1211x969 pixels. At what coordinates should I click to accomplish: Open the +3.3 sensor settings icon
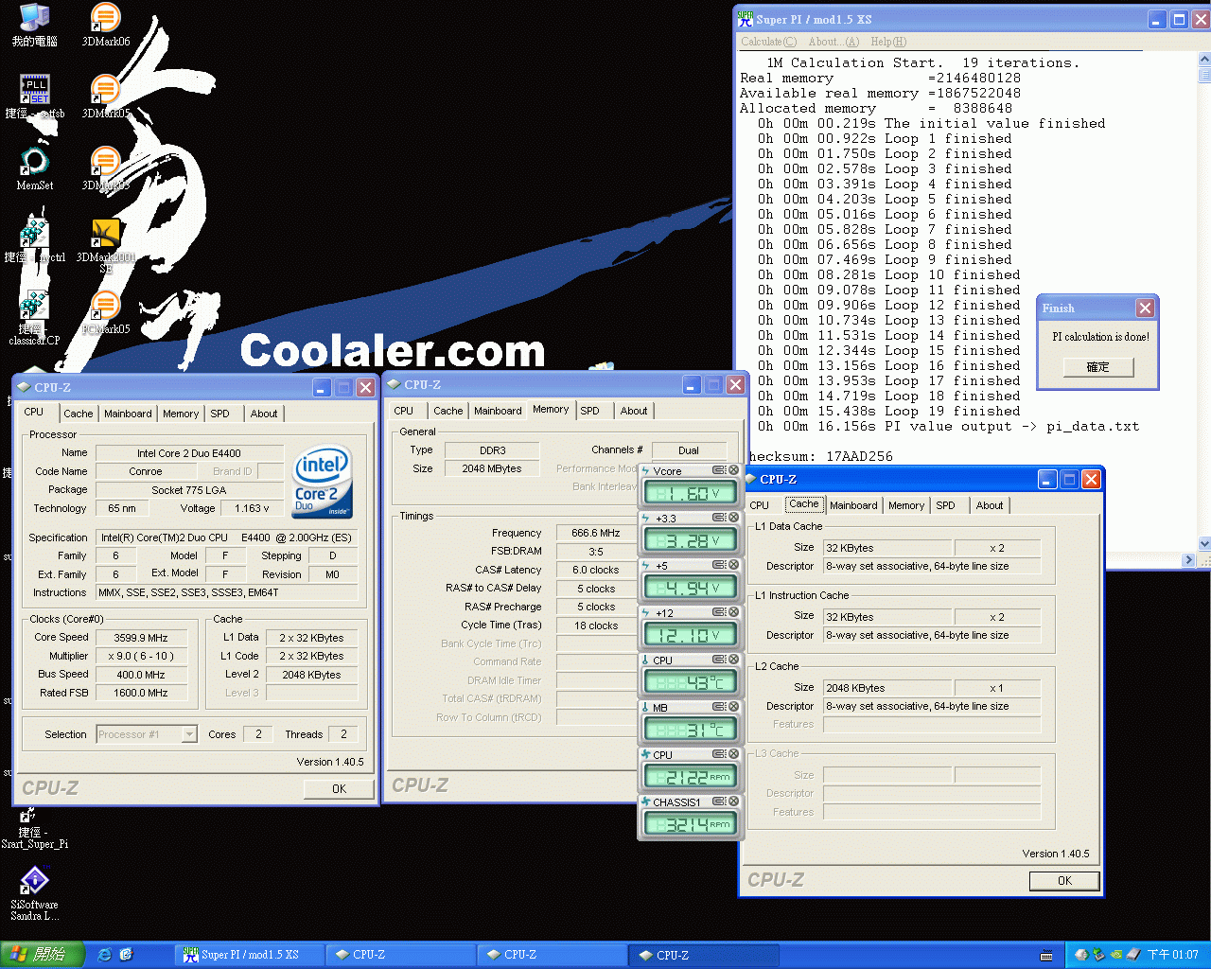point(719,518)
